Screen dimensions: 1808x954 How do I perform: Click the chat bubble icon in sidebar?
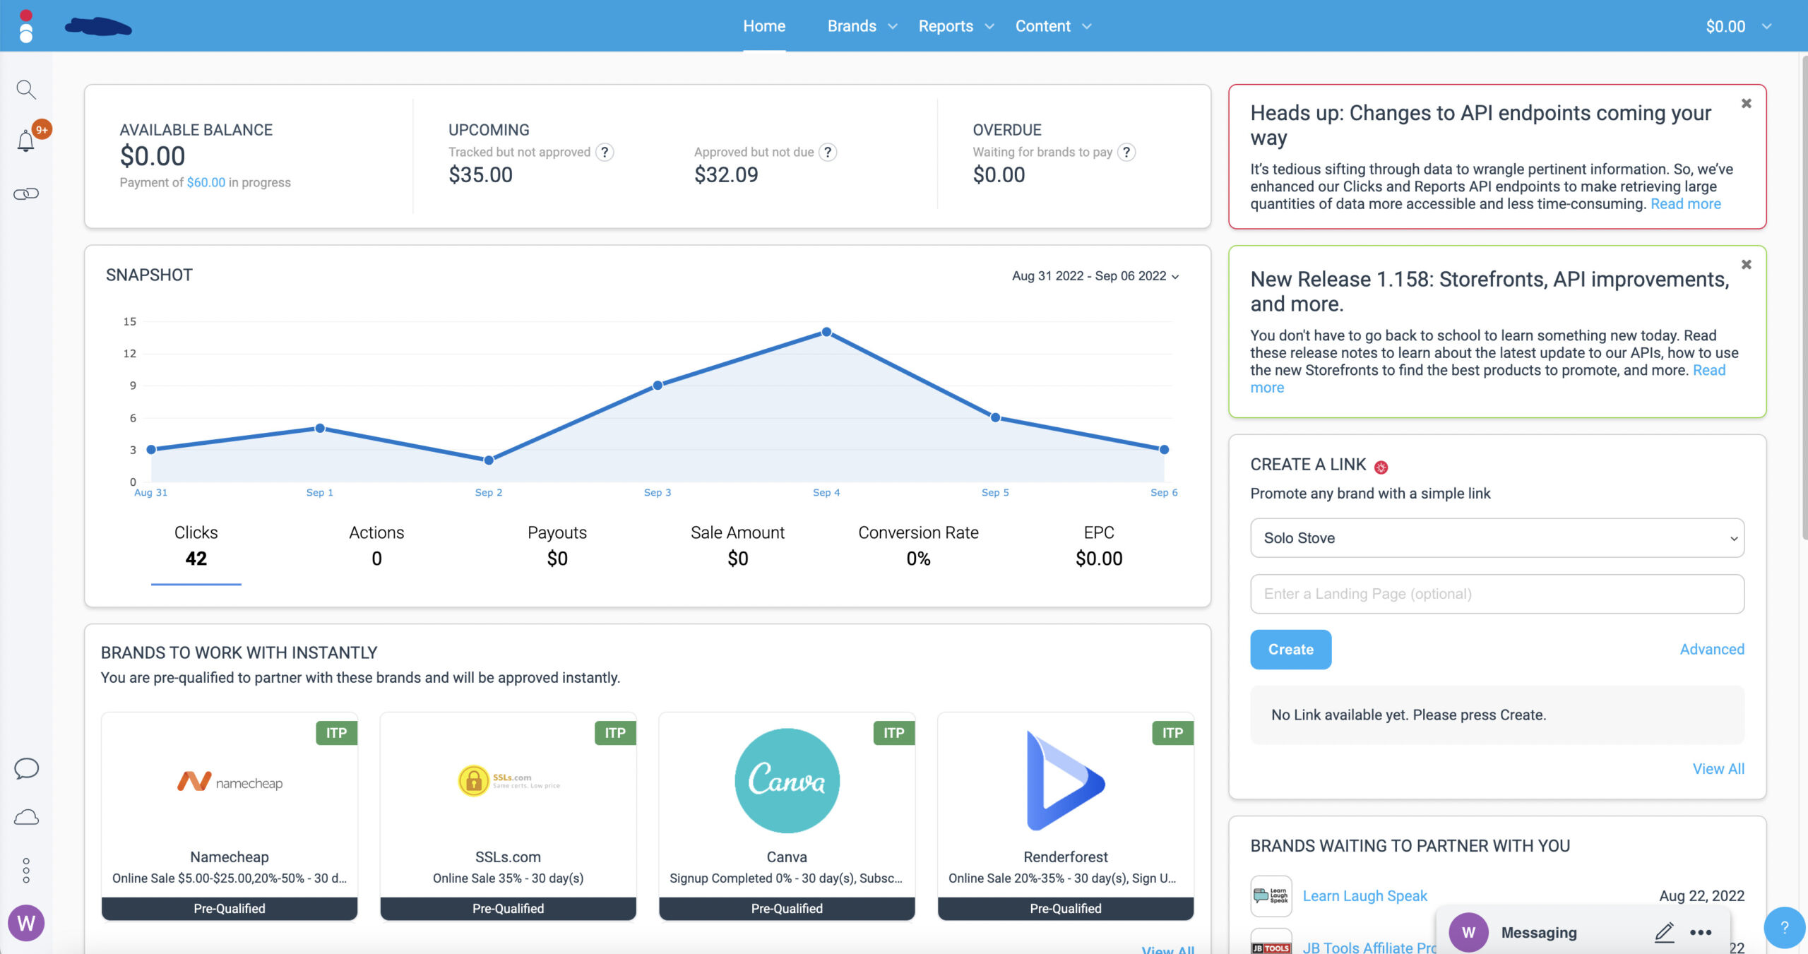pos(26,768)
